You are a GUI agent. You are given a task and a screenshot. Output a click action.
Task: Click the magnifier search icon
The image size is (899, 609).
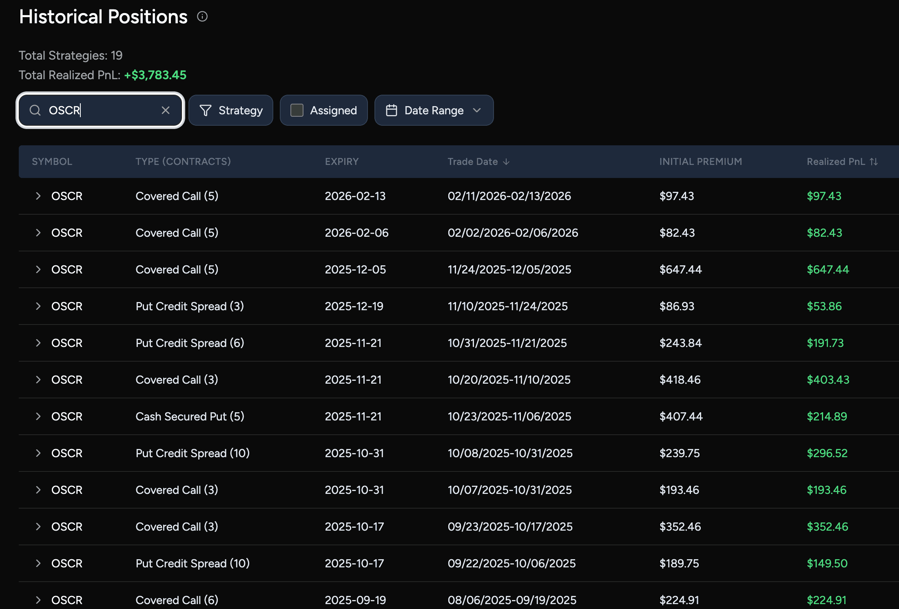[x=35, y=110]
